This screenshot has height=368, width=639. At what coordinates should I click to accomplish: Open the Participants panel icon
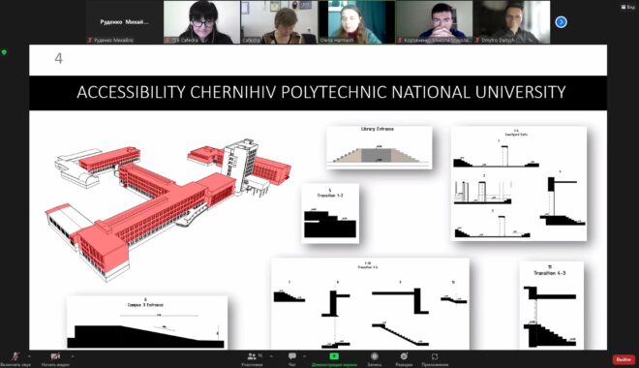pyautogui.click(x=252, y=356)
